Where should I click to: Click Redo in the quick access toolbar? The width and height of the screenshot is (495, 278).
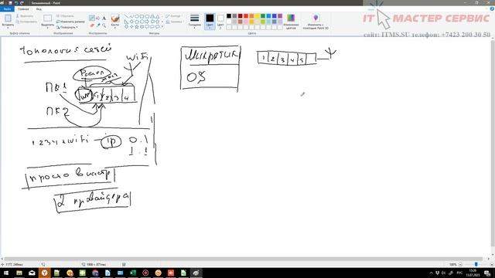tap(22, 2)
